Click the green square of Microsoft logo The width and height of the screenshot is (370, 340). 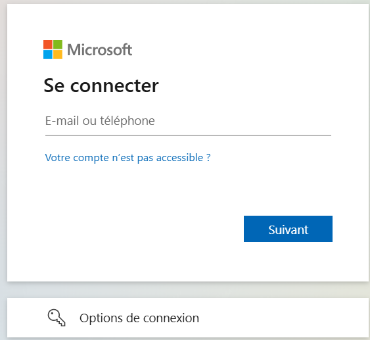click(58, 45)
